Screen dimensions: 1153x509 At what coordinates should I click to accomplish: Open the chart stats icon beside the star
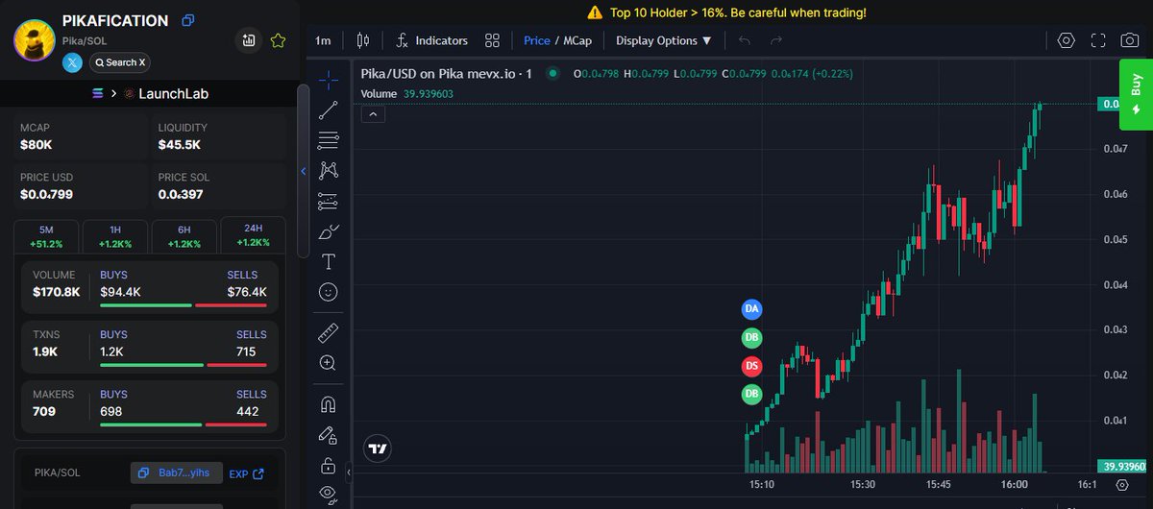pos(249,40)
